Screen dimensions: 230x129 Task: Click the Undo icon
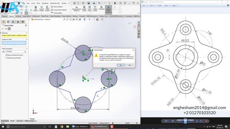pos(99,3)
